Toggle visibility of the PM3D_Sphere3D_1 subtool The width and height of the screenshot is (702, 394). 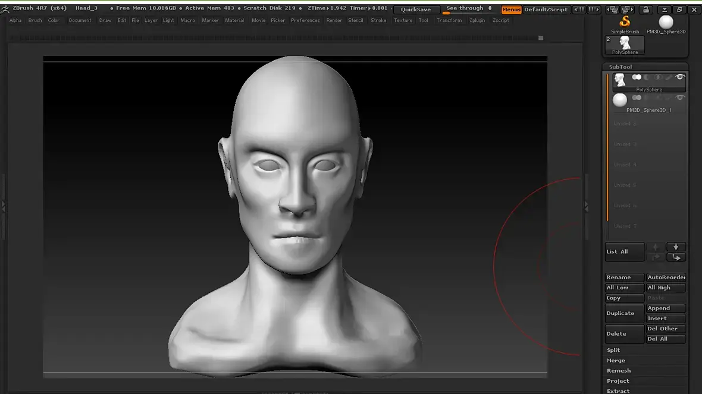(x=680, y=97)
